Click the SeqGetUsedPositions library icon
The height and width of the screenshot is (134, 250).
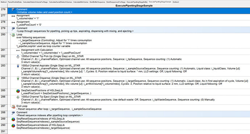[18, 91]
